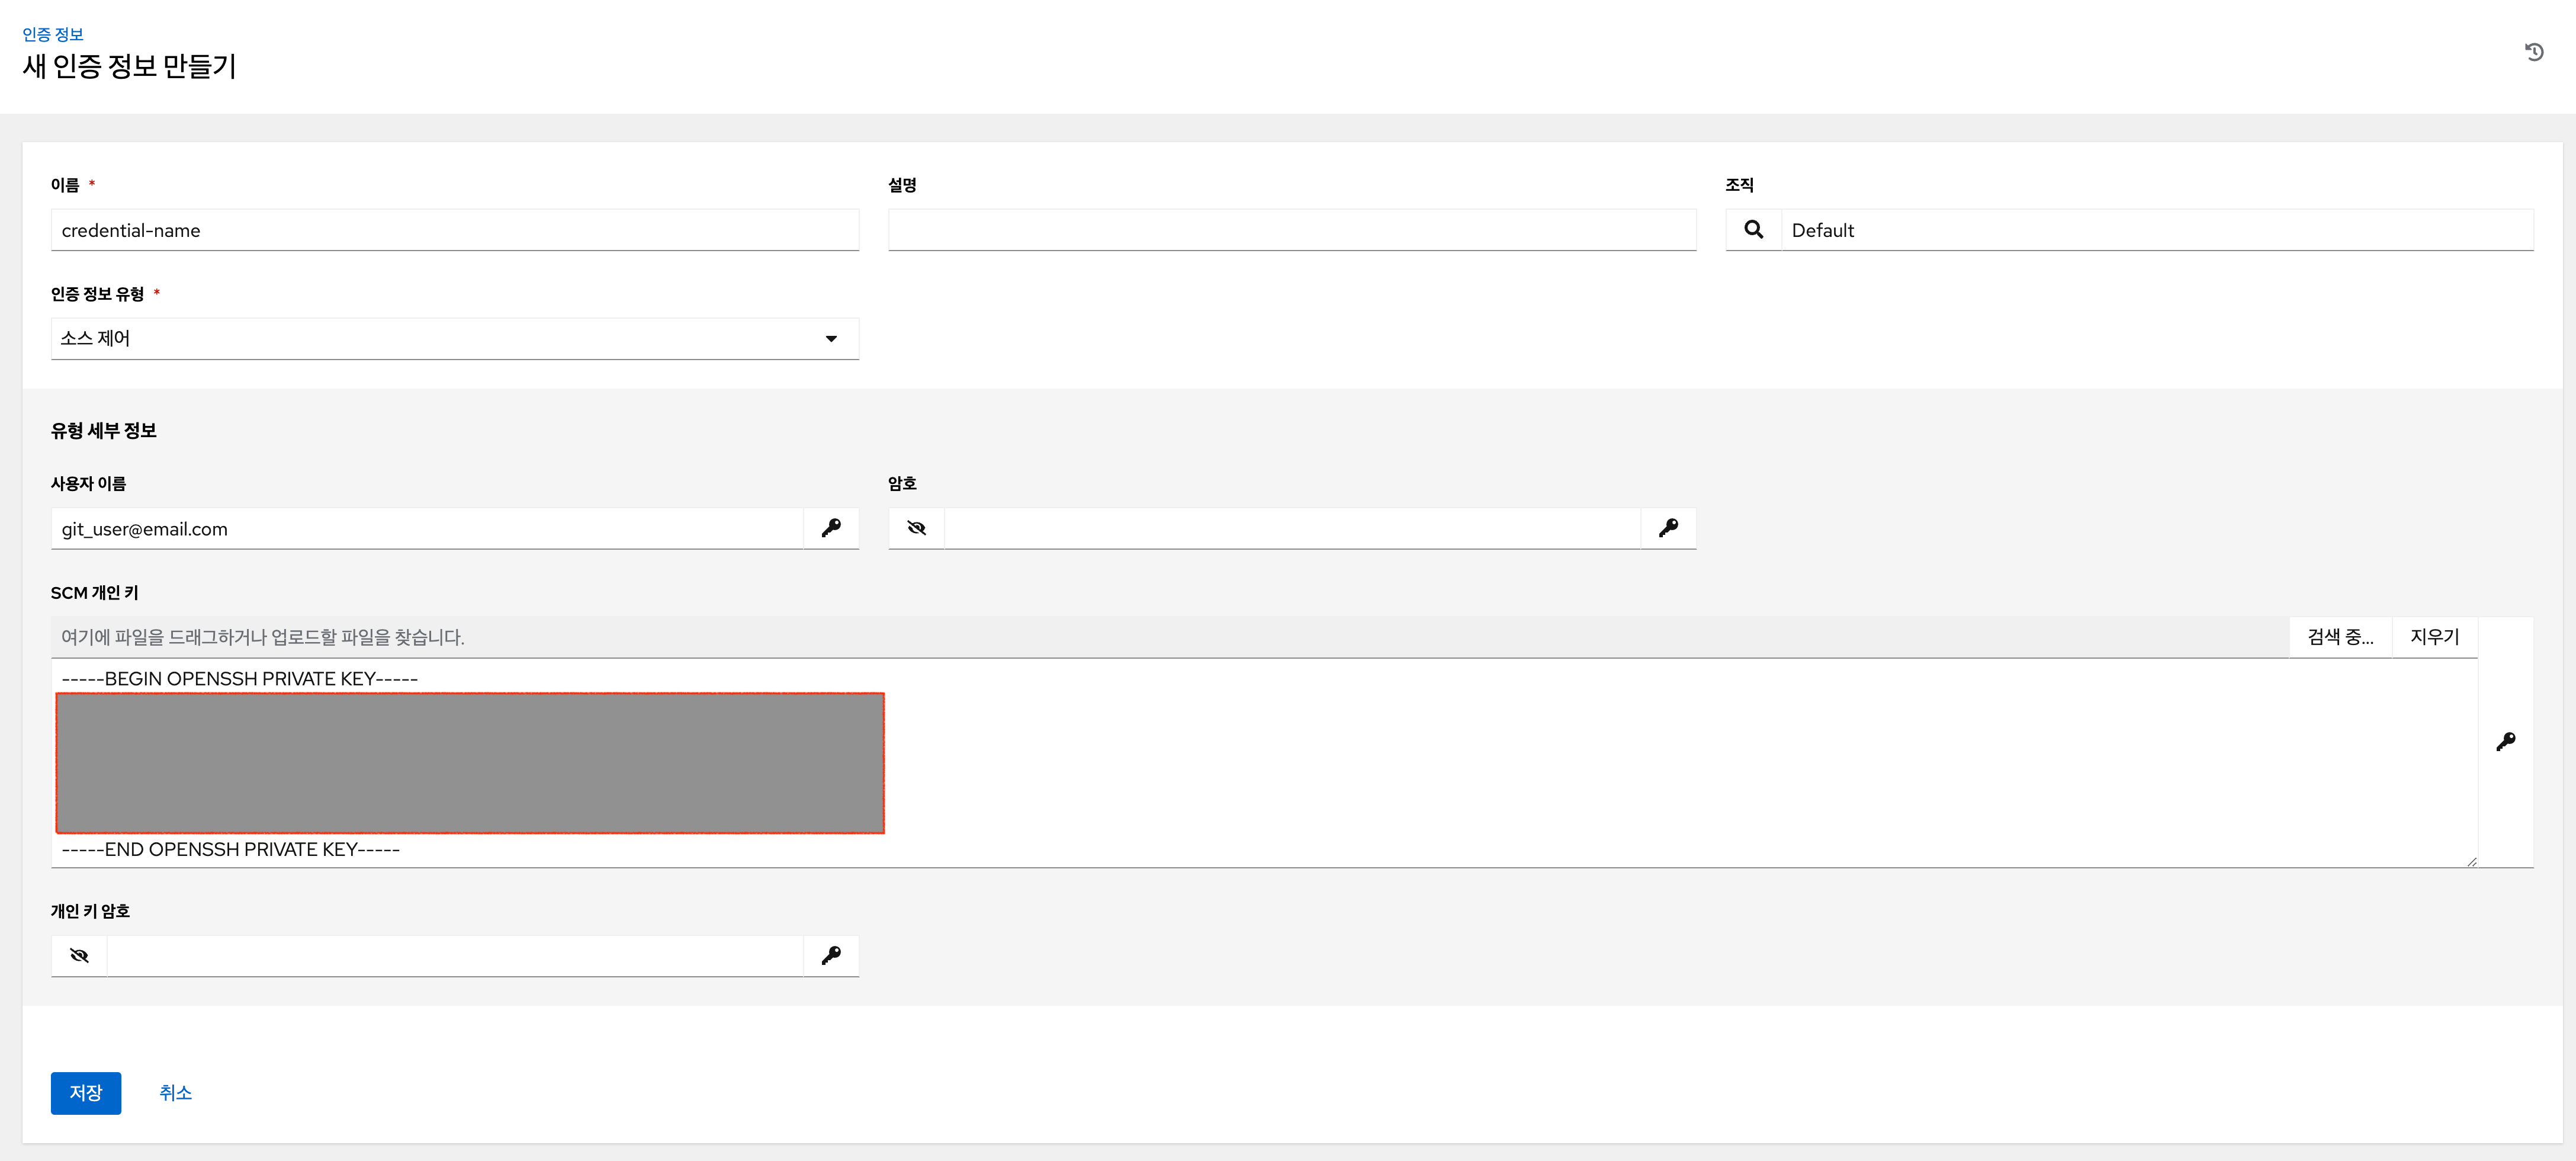Click the 지우기 clear button

[x=2434, y=637]
